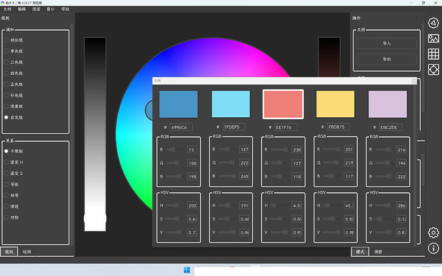Select the 相似组 radio option
Viewport: 442px width, 276px height.
(x=6, y=40)
